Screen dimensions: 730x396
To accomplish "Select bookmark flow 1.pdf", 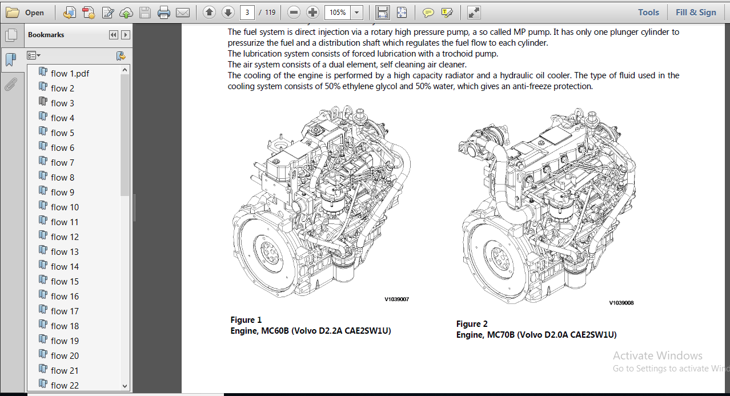I will [x=70, y=73].
